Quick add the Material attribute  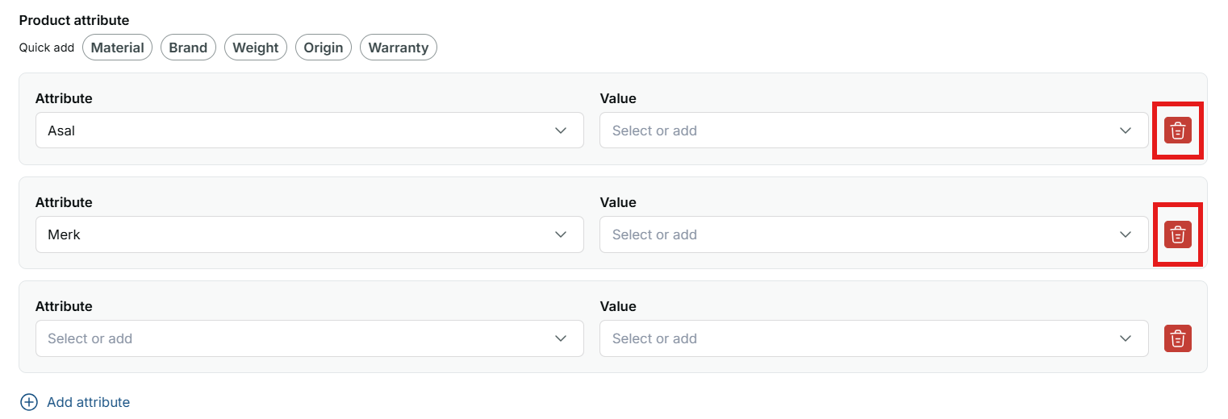tap(117, 48)
